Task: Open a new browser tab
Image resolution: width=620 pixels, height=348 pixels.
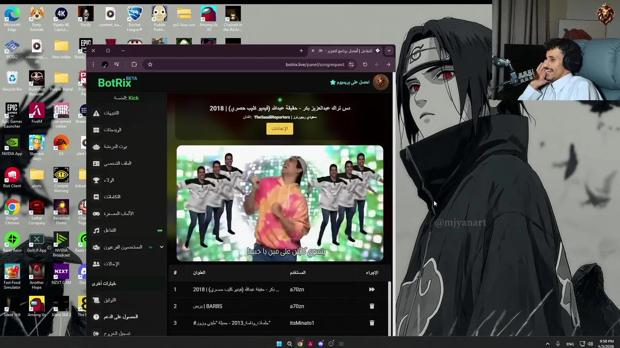Action: point(301,51)
